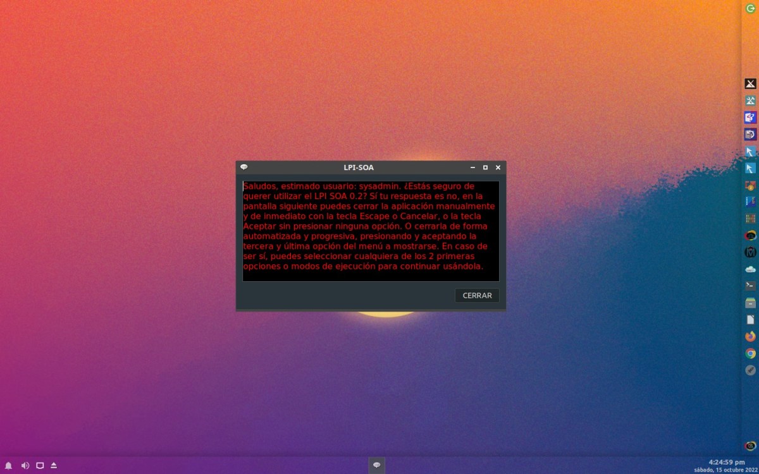Image resolution: width=759 pixels, height=474 pixels.
Task: Minimize the LPI-SOA dialog window
Action: tap(472, 167)
